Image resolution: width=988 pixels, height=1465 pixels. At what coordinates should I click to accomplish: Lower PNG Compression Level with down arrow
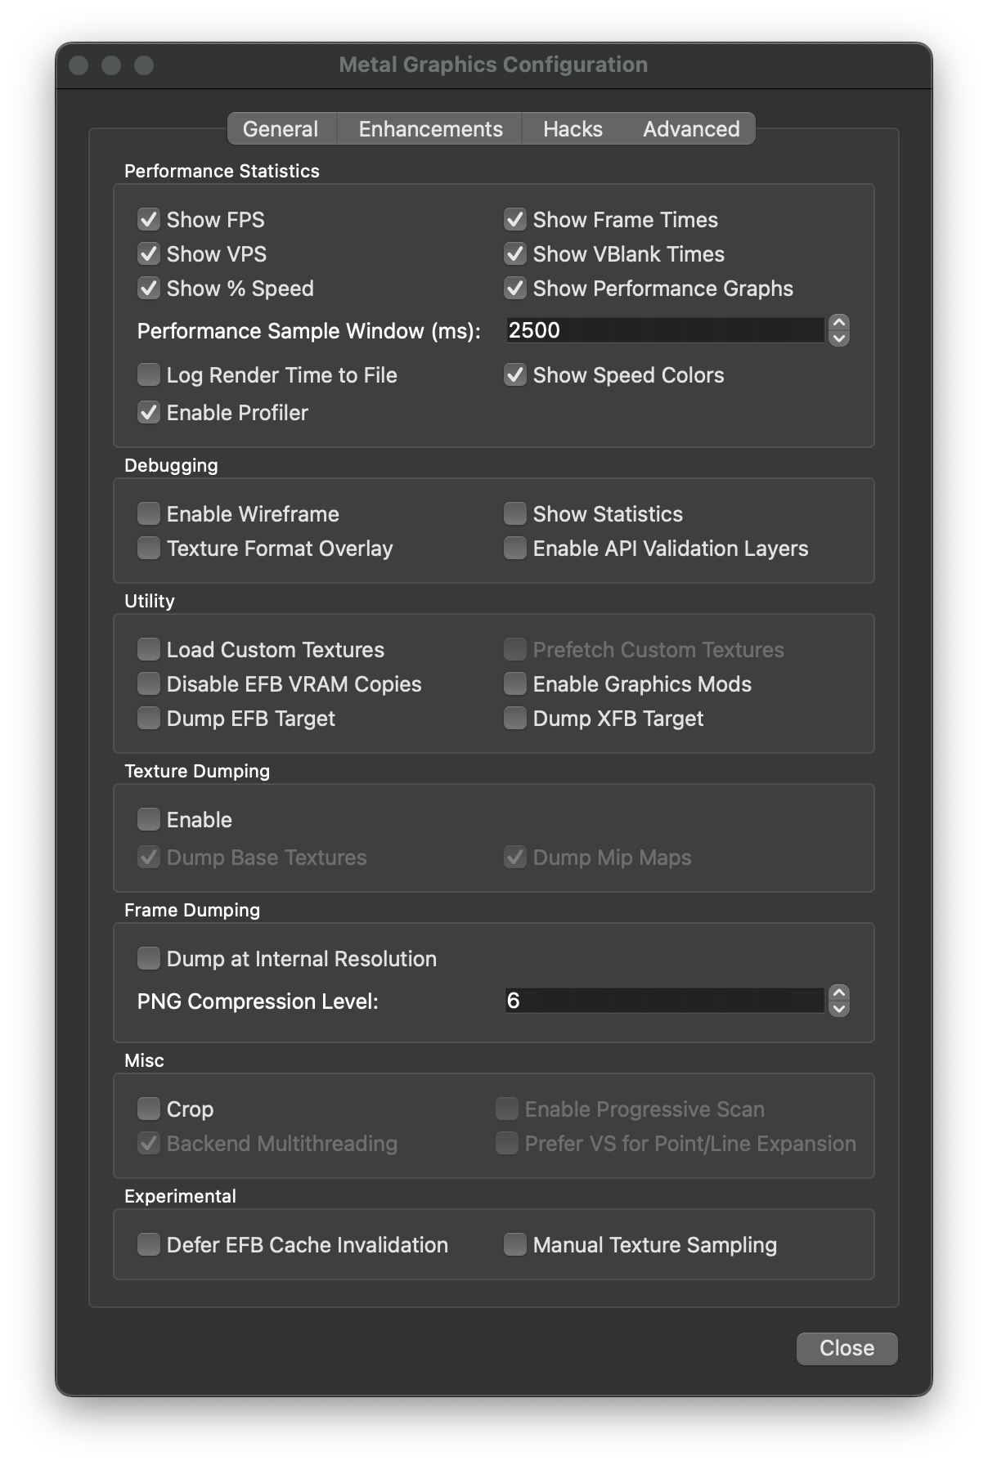[x=839, y=1009]
